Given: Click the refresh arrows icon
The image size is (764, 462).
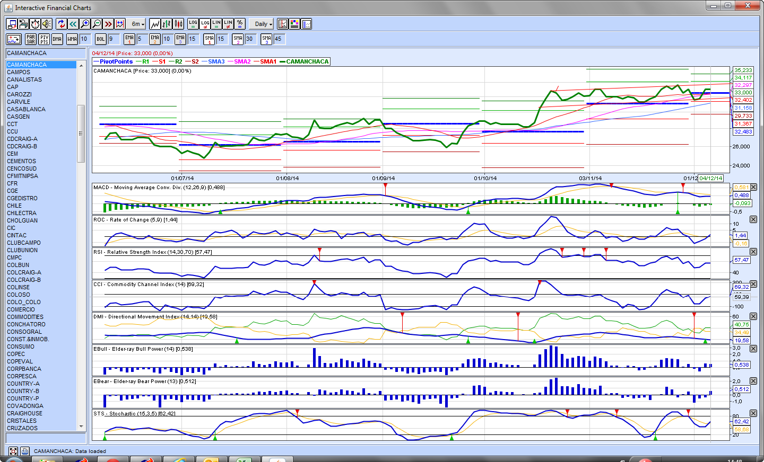Looking at the screenshot, I should pos(61,24).
